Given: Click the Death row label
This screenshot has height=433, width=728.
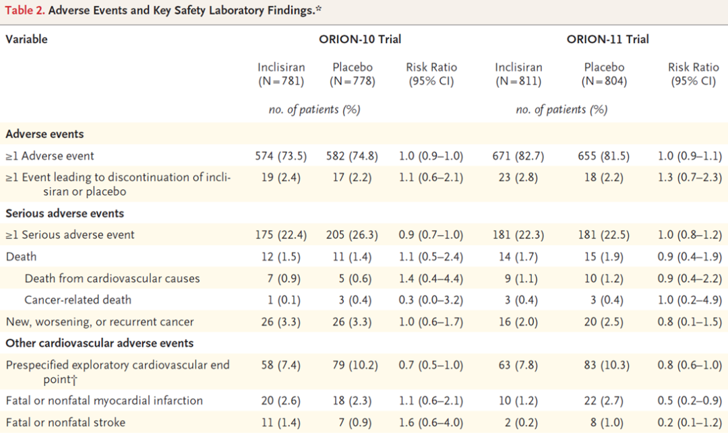Looking at the screenshot, I should (21, 257).
